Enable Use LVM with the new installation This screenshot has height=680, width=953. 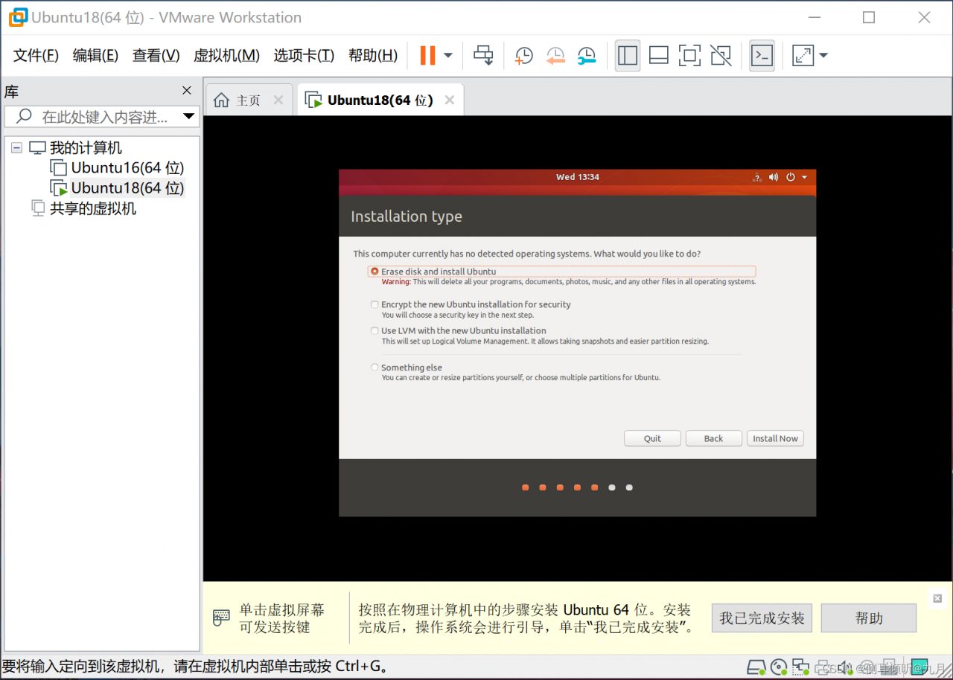click(x=375, y=330)
